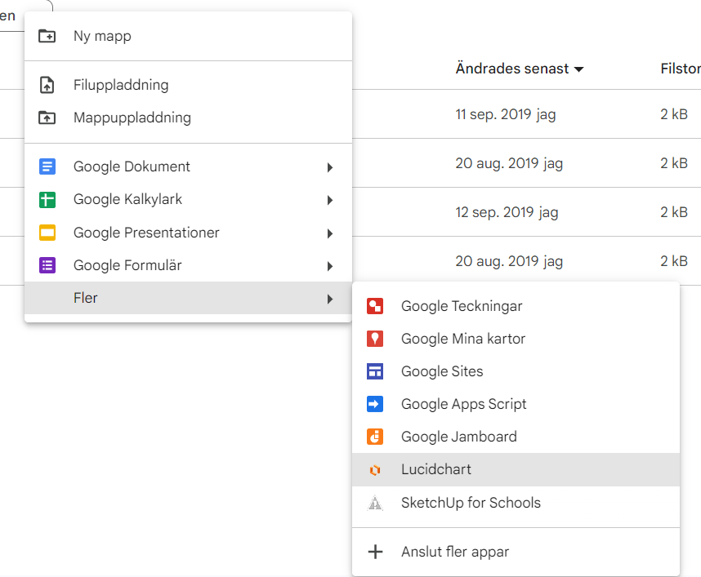Choose Google Sites from submenu
701x577 pixels.
point(516,371)
